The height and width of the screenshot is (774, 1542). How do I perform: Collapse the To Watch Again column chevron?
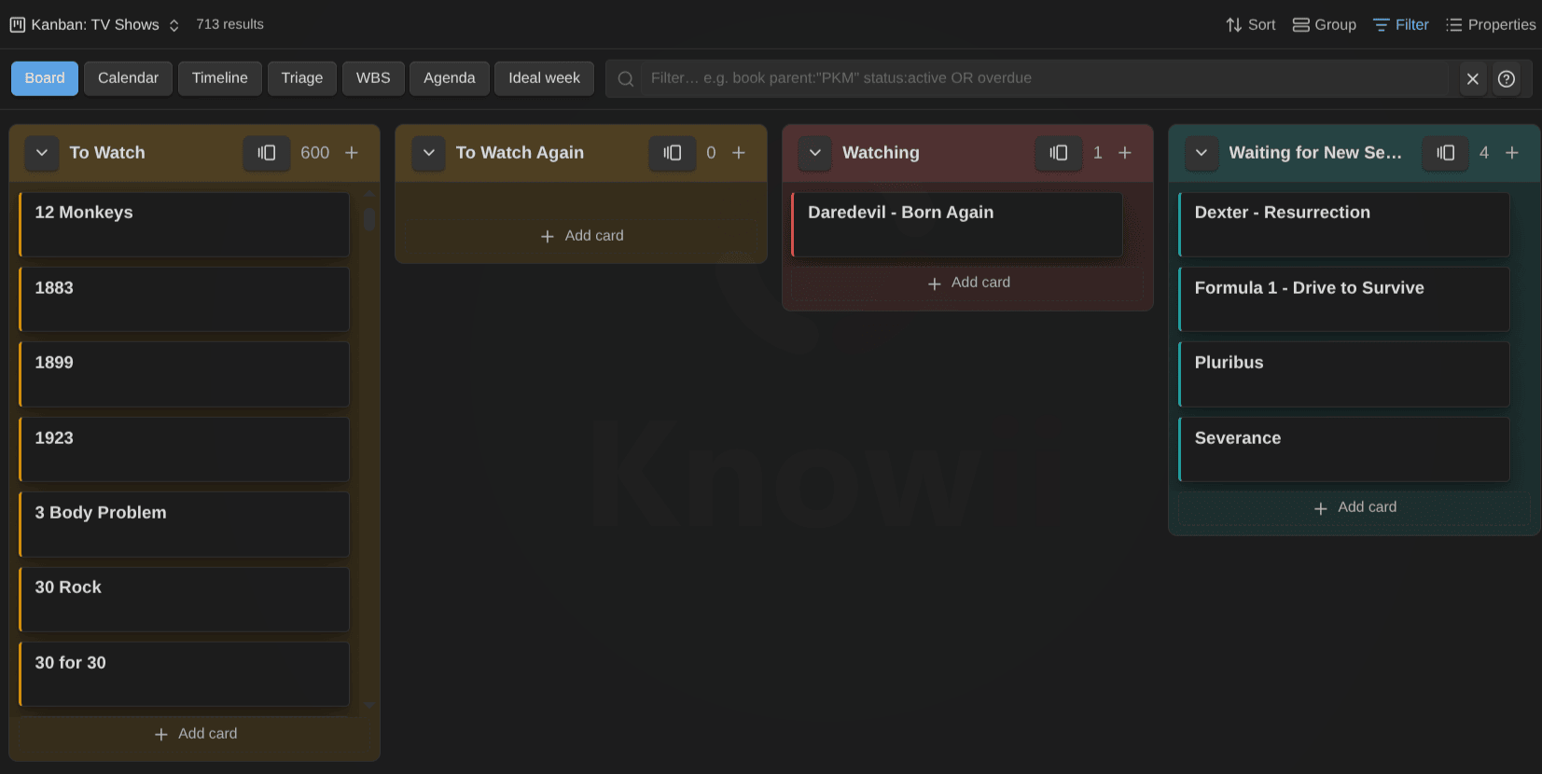point(429,153)
